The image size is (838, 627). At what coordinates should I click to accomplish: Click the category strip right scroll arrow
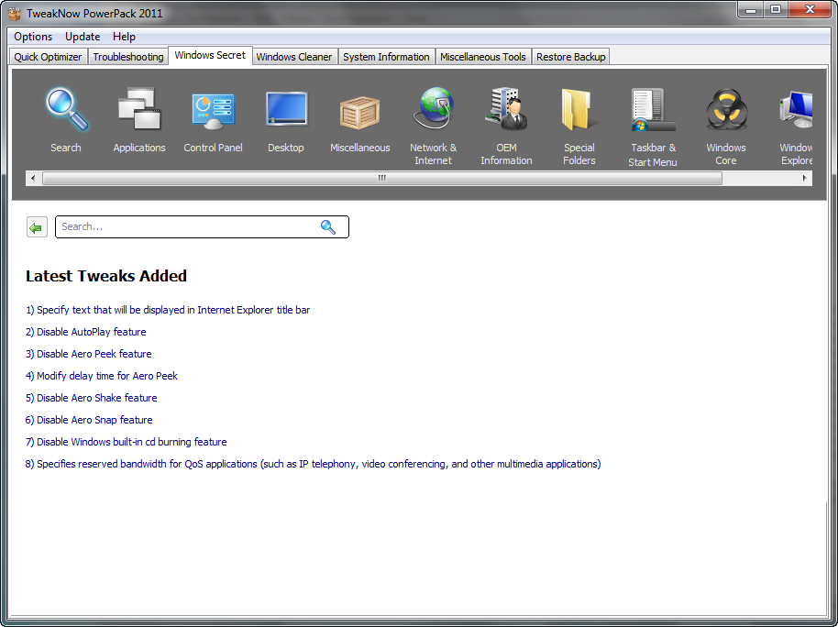coord(804,178)
